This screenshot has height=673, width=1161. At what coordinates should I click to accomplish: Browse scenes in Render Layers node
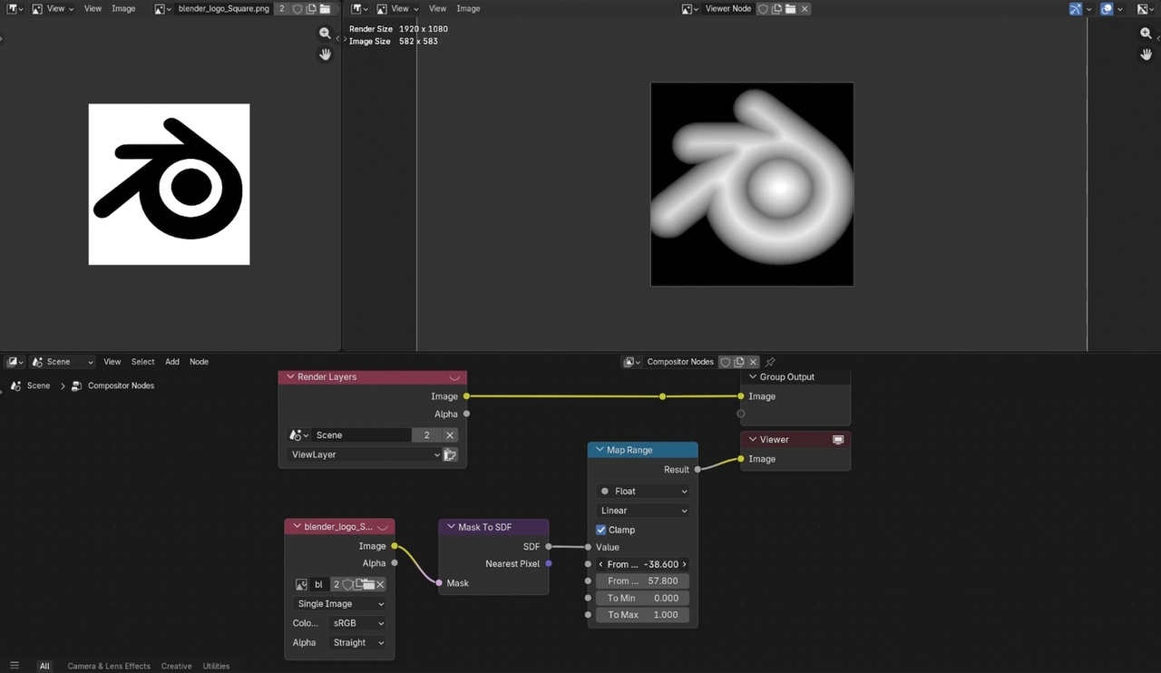(x=298, y=435)
